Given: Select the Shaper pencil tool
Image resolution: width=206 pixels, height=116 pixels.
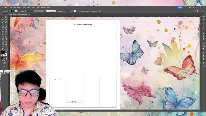Looking at the screenshot, I should coord(3,29).
